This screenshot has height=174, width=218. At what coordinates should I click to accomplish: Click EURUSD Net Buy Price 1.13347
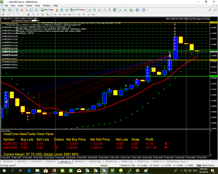(x=72, y=144)
